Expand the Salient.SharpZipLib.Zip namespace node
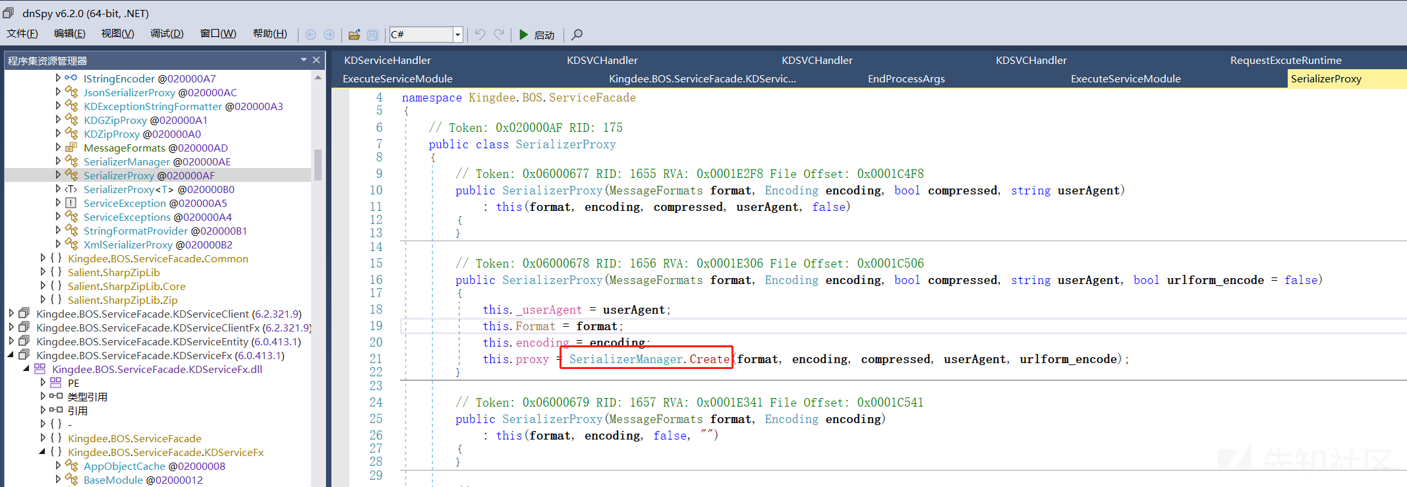1407x487 pixels. tap(43, 299)
